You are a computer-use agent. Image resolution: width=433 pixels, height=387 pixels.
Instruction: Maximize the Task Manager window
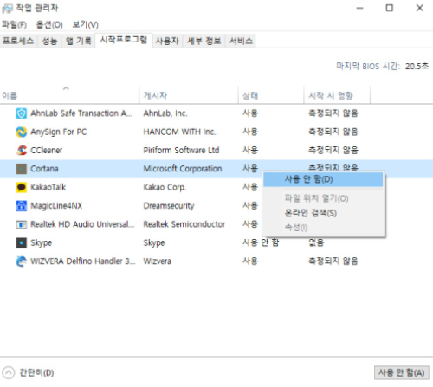[390, 8]
